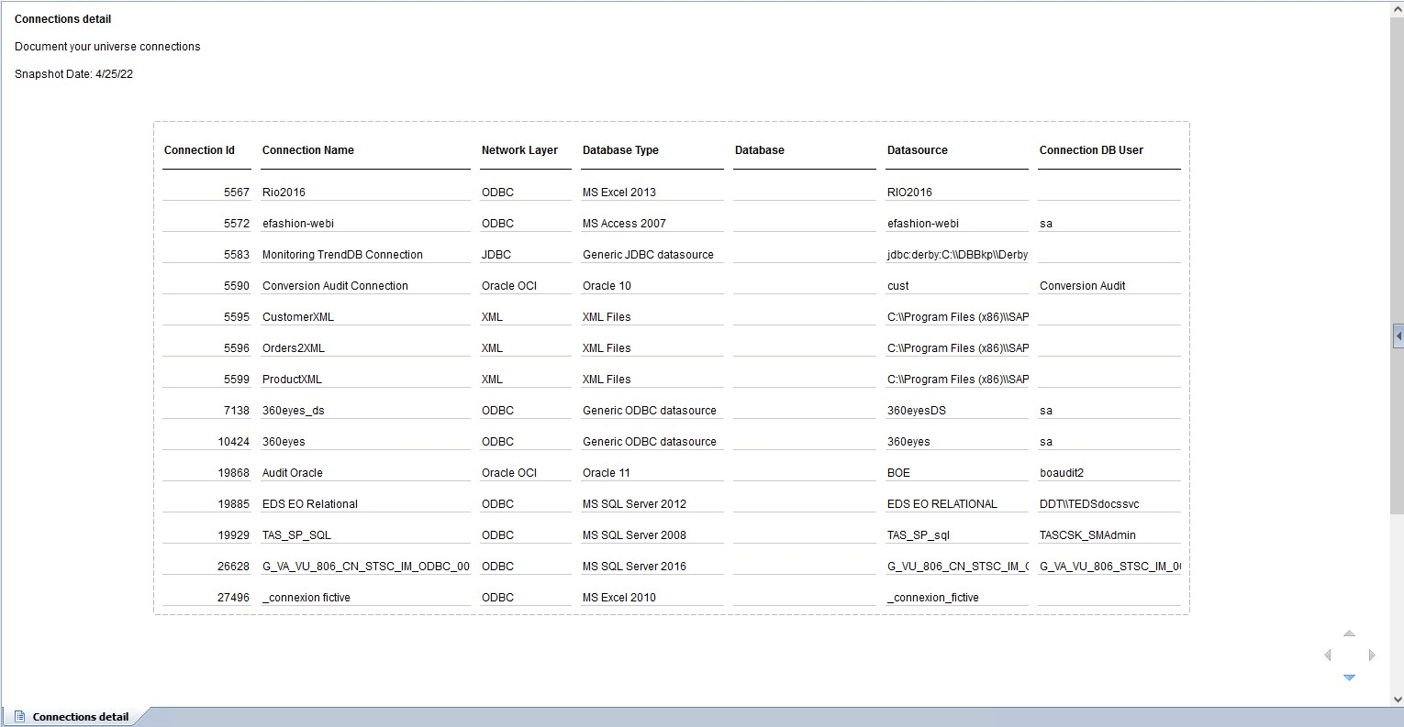Screen dimensions: 1404x727
Task: Select the Rio2016 connection name cell
Action: point(284,193)
